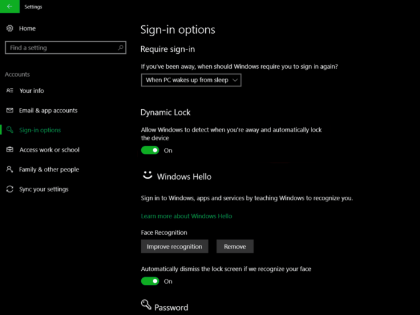Click the Dynamic Lock heading

tap(165, 112)
